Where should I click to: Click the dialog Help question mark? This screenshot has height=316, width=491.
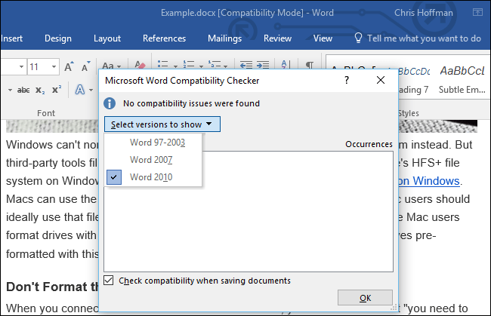coord(347,79)
